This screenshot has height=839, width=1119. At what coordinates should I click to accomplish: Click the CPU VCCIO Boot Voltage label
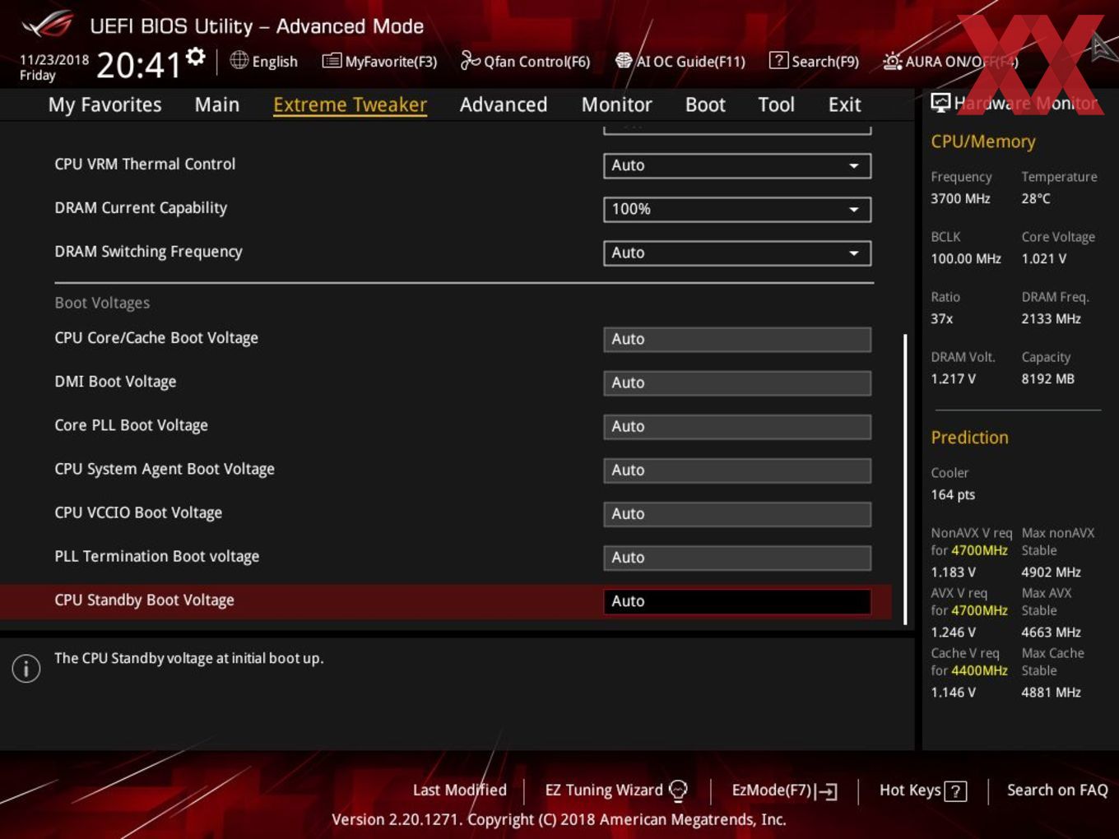tap(138, 512)
